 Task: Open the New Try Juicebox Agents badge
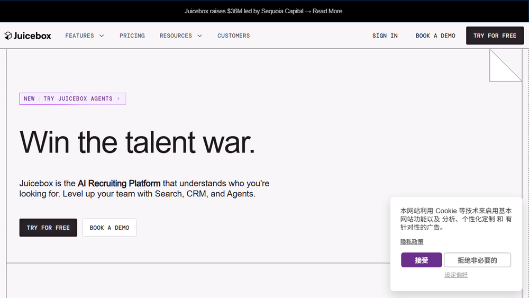pyautogui.click(x=72, y=98)
